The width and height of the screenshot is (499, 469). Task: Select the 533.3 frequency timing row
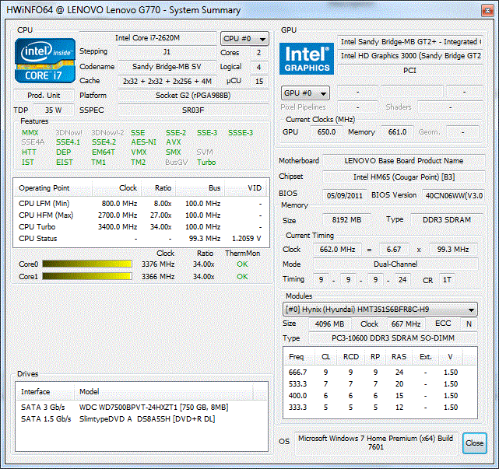click(x=380, y=384)
